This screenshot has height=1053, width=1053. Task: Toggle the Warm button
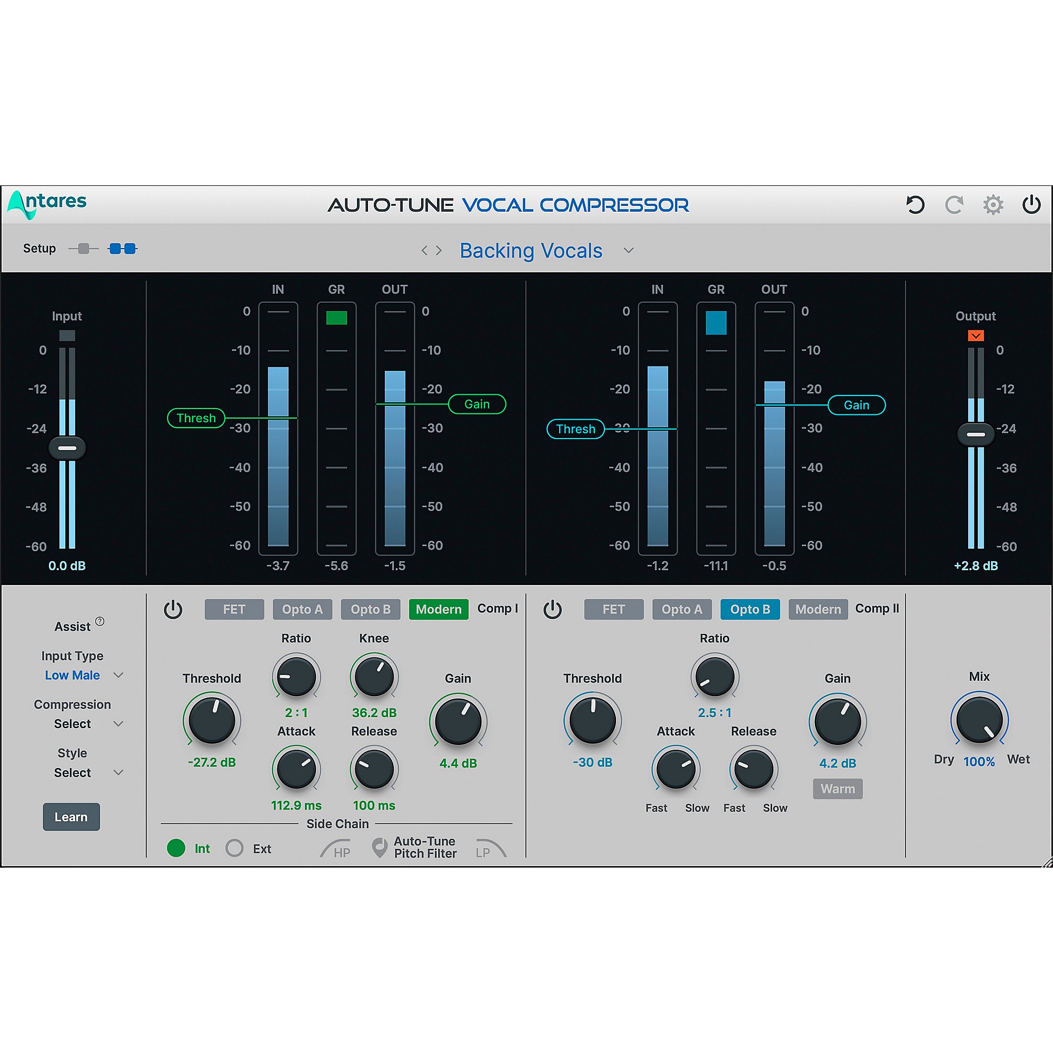(x=838, y=789)
